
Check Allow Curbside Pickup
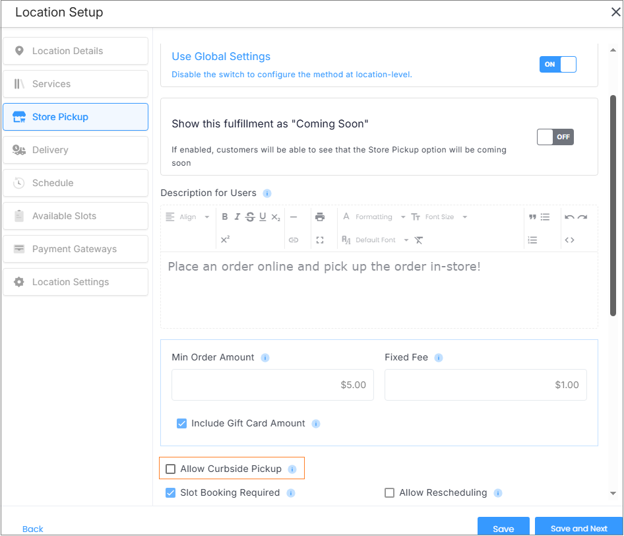click(170, 469)
